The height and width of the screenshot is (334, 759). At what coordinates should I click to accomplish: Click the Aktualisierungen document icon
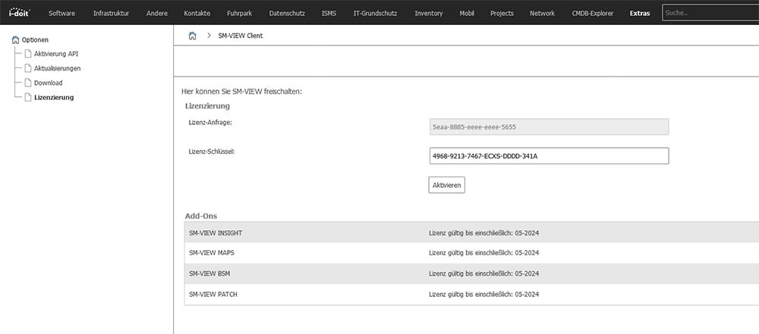point(28,68)
